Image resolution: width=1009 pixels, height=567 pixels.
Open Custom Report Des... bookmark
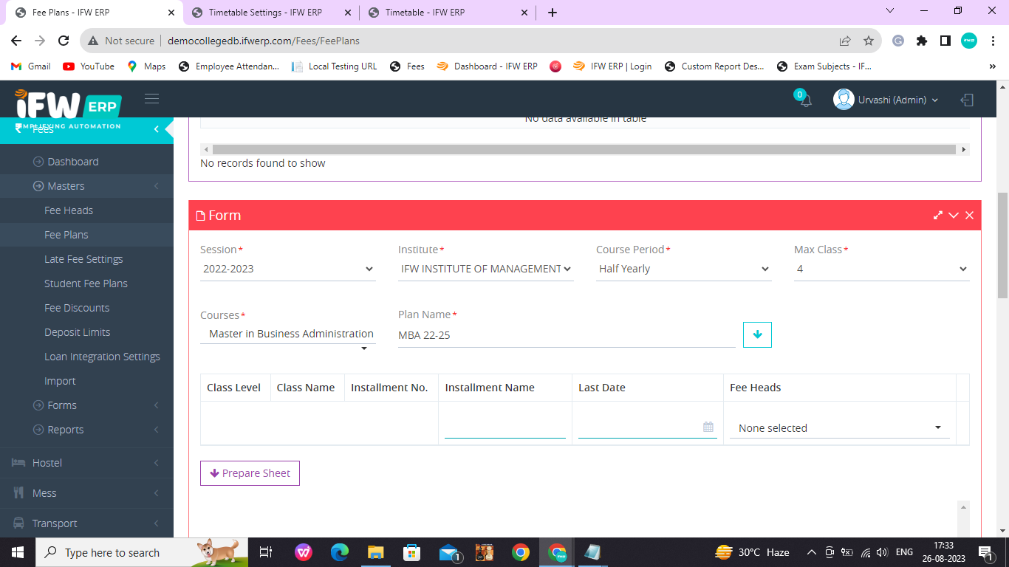pos(714,66)
